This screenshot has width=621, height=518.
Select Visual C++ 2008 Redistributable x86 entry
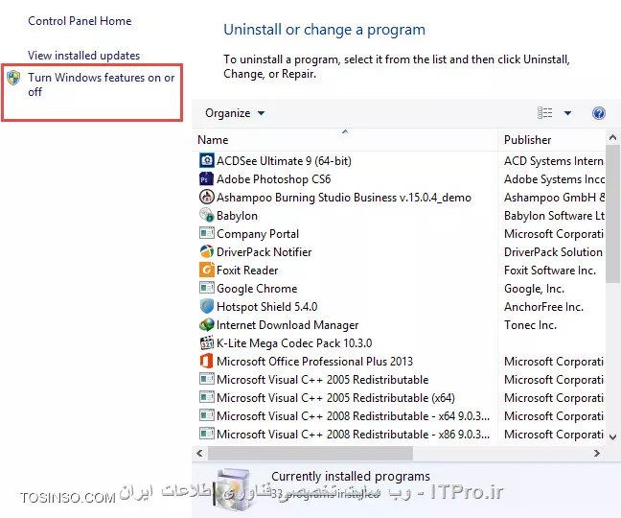tap(353, 435)
